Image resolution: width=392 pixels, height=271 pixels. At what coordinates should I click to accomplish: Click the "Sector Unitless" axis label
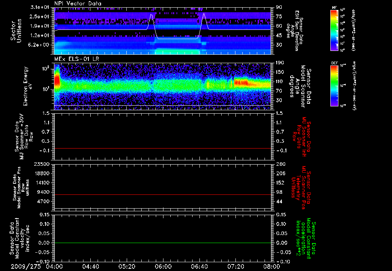click(x=16, y=31)
